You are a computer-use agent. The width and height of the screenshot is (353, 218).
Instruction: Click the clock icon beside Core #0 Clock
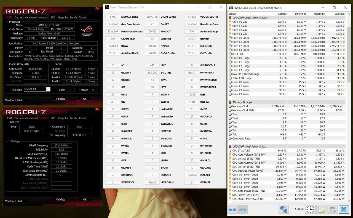click(230, 38)
